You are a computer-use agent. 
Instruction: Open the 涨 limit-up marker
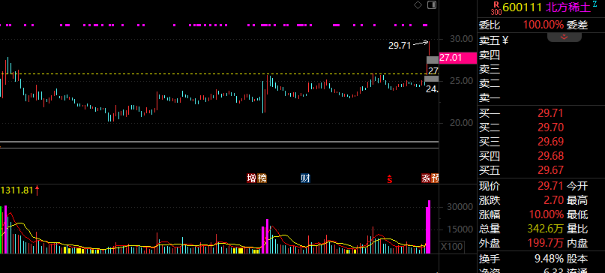[x=426, y=178]
